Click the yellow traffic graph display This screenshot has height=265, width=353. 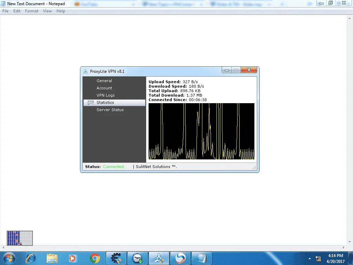[x=201, y=131]
